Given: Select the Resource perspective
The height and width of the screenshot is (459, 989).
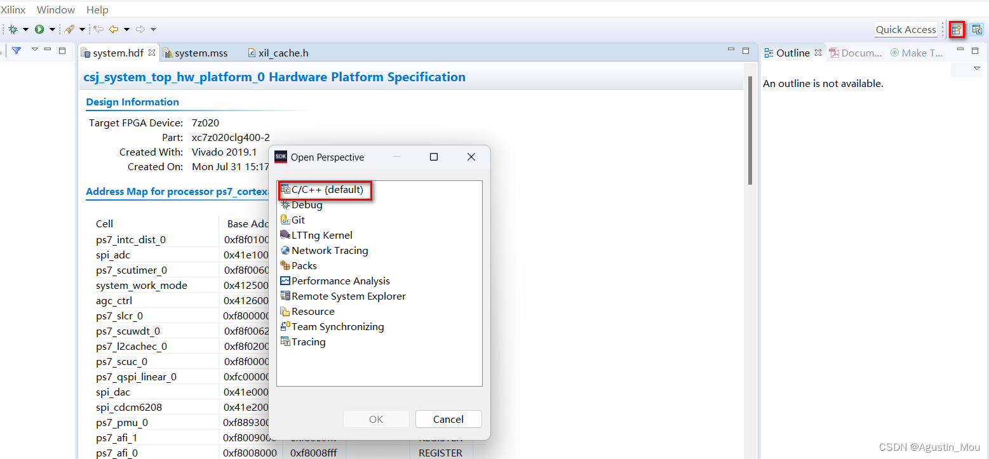Looking at the screenshot, I should point(307,311).
